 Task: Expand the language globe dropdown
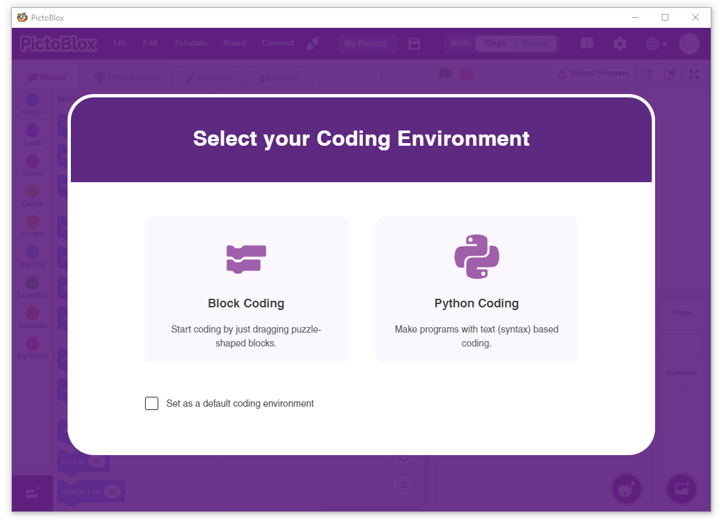(656, 44)
